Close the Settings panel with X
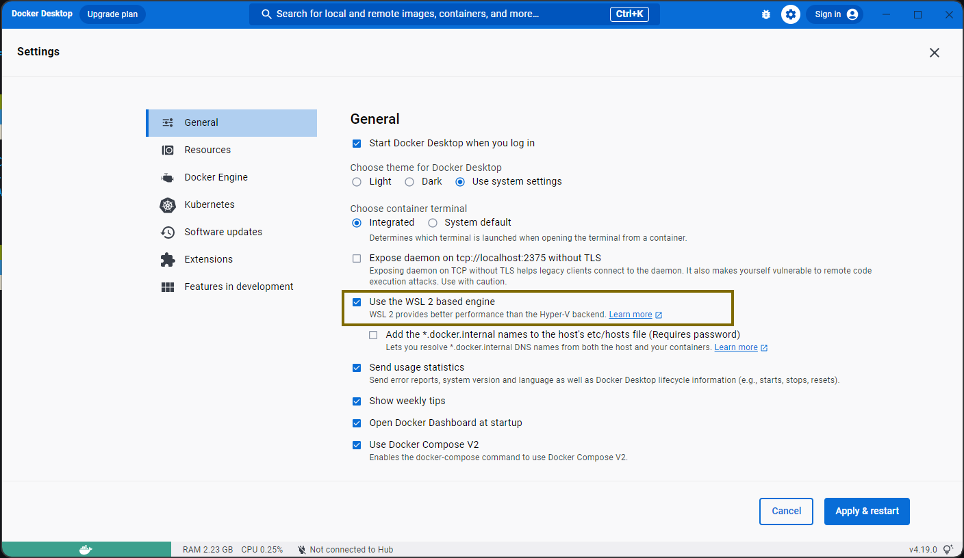Viewport: 964px width, 558px height. [x=935, y=53]
